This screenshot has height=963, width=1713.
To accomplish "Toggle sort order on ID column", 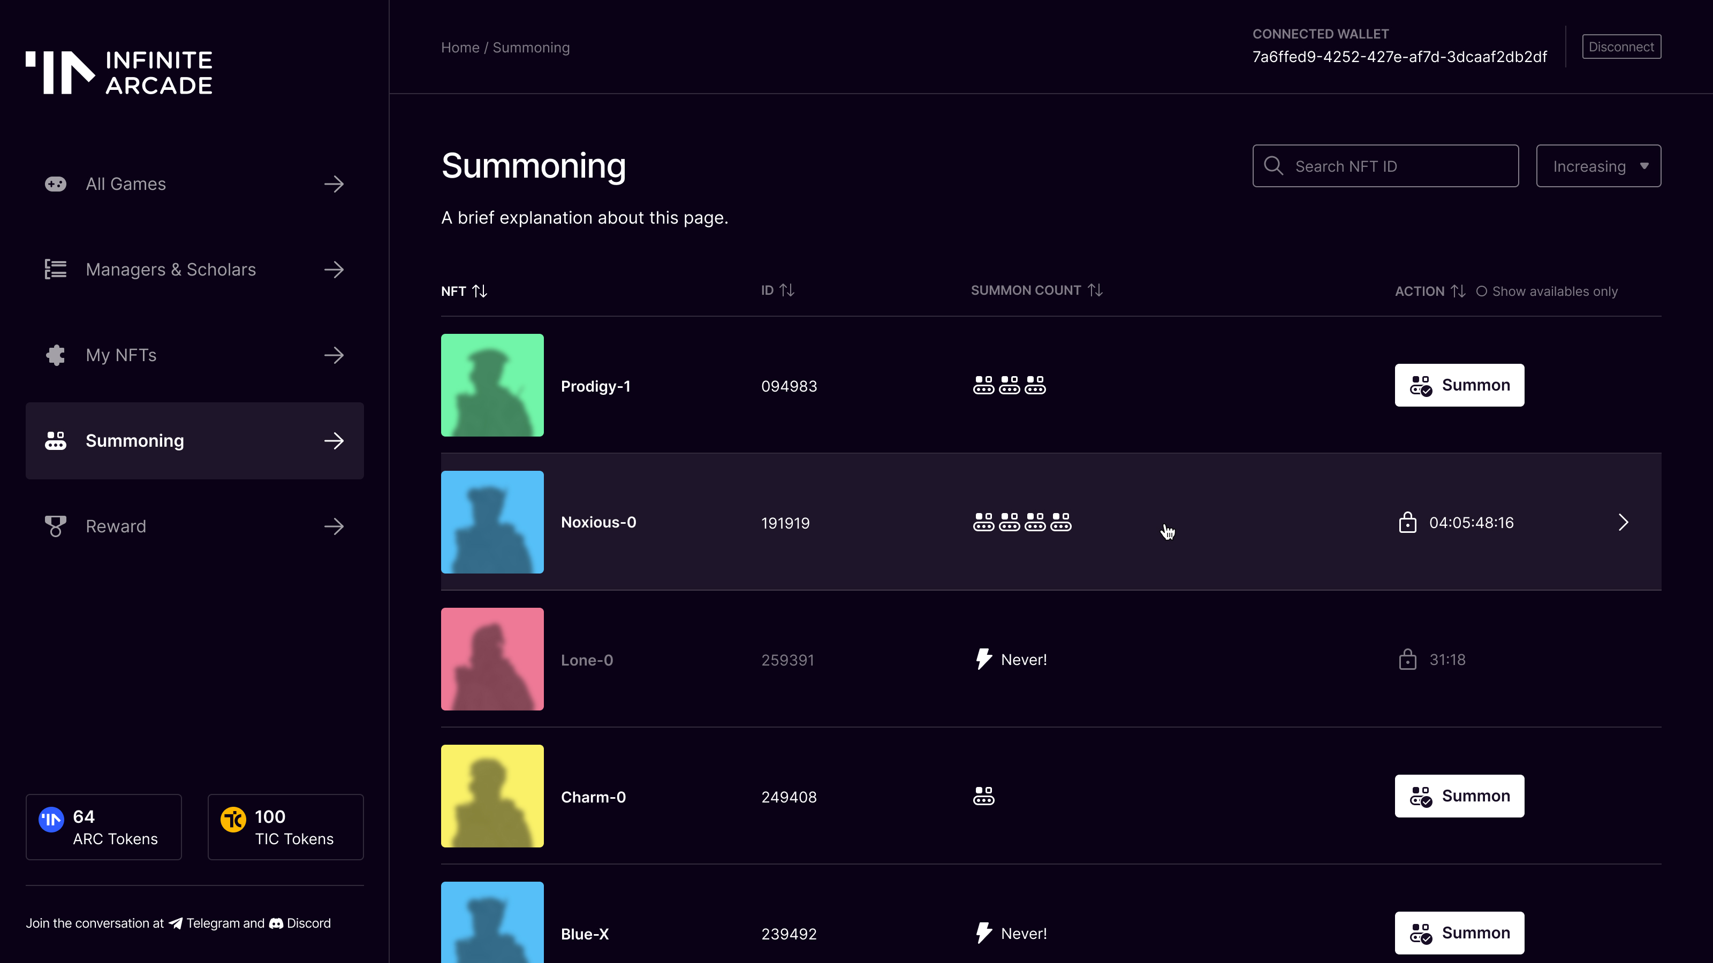I will [787, 291].
